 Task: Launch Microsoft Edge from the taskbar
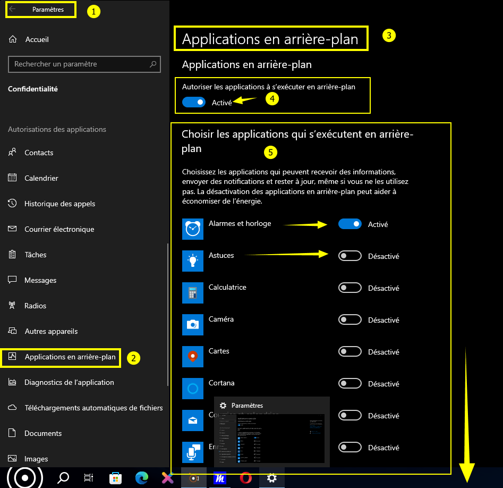141,478
